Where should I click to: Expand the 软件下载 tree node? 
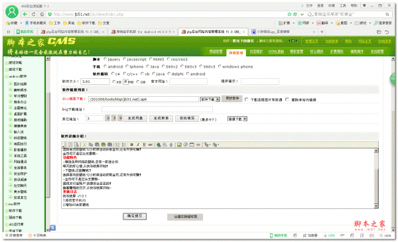coord(7,211)
